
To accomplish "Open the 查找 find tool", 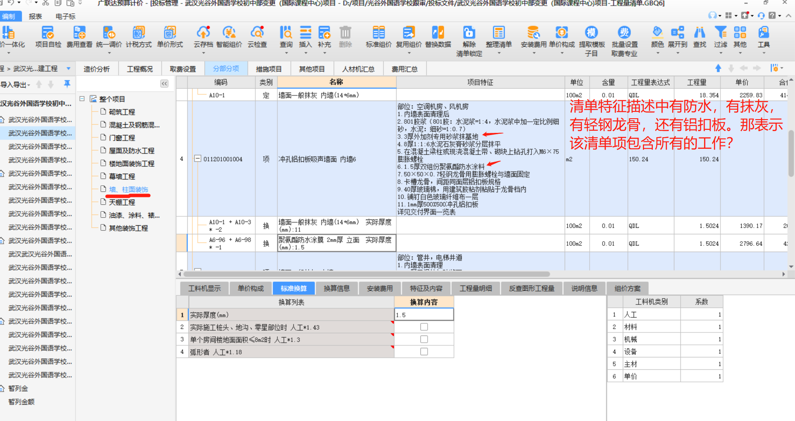I will pos(699,37).
